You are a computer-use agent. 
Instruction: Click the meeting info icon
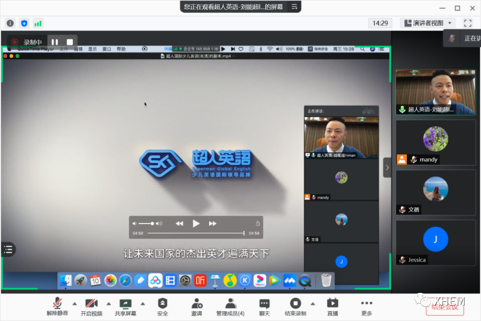click(10, 23)
